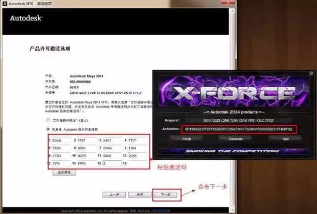This screenshot has height=214, width=317.
Task: Click activation code field 5 containing TXSN
Action: pyautogui.click(x=61, y=148)
